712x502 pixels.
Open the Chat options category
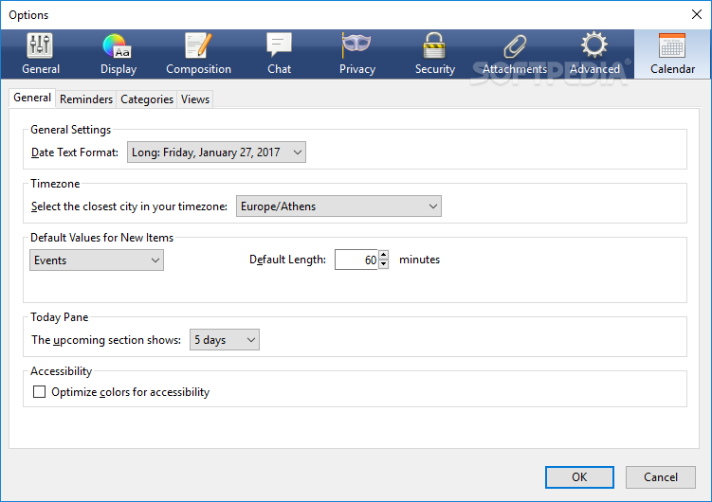[x=279, y=54]
